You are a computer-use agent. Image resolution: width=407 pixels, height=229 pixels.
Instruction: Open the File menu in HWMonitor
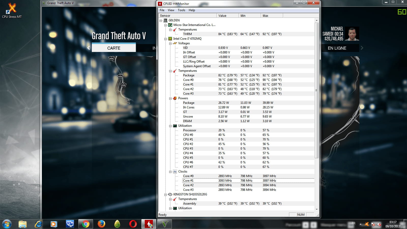coord(162,10)
